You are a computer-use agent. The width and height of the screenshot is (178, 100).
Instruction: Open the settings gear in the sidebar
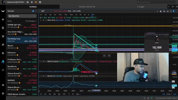click(3, 94)
